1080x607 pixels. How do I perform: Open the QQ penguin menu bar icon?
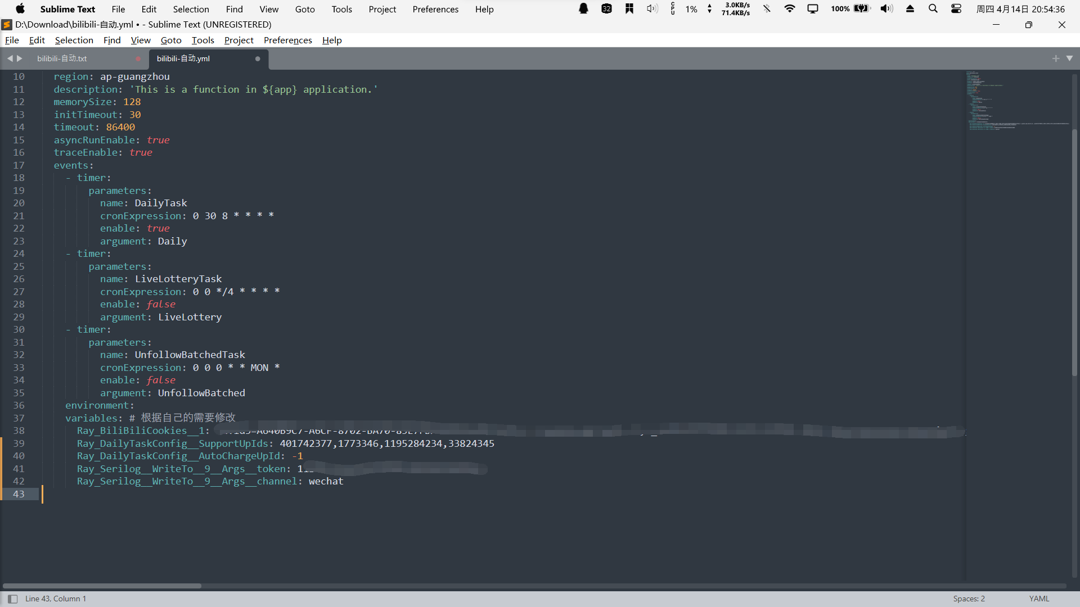[x=584, y=9]
